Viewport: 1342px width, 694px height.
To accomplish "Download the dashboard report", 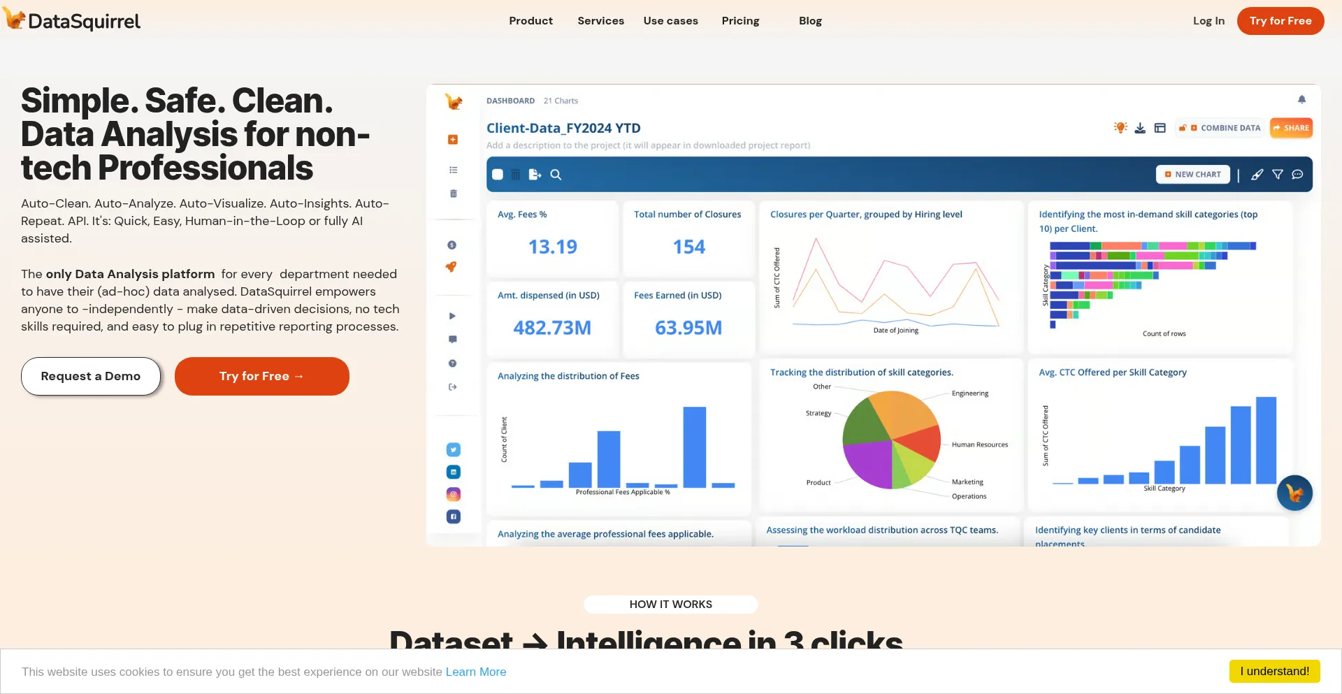I will (x=1140, y=128).
